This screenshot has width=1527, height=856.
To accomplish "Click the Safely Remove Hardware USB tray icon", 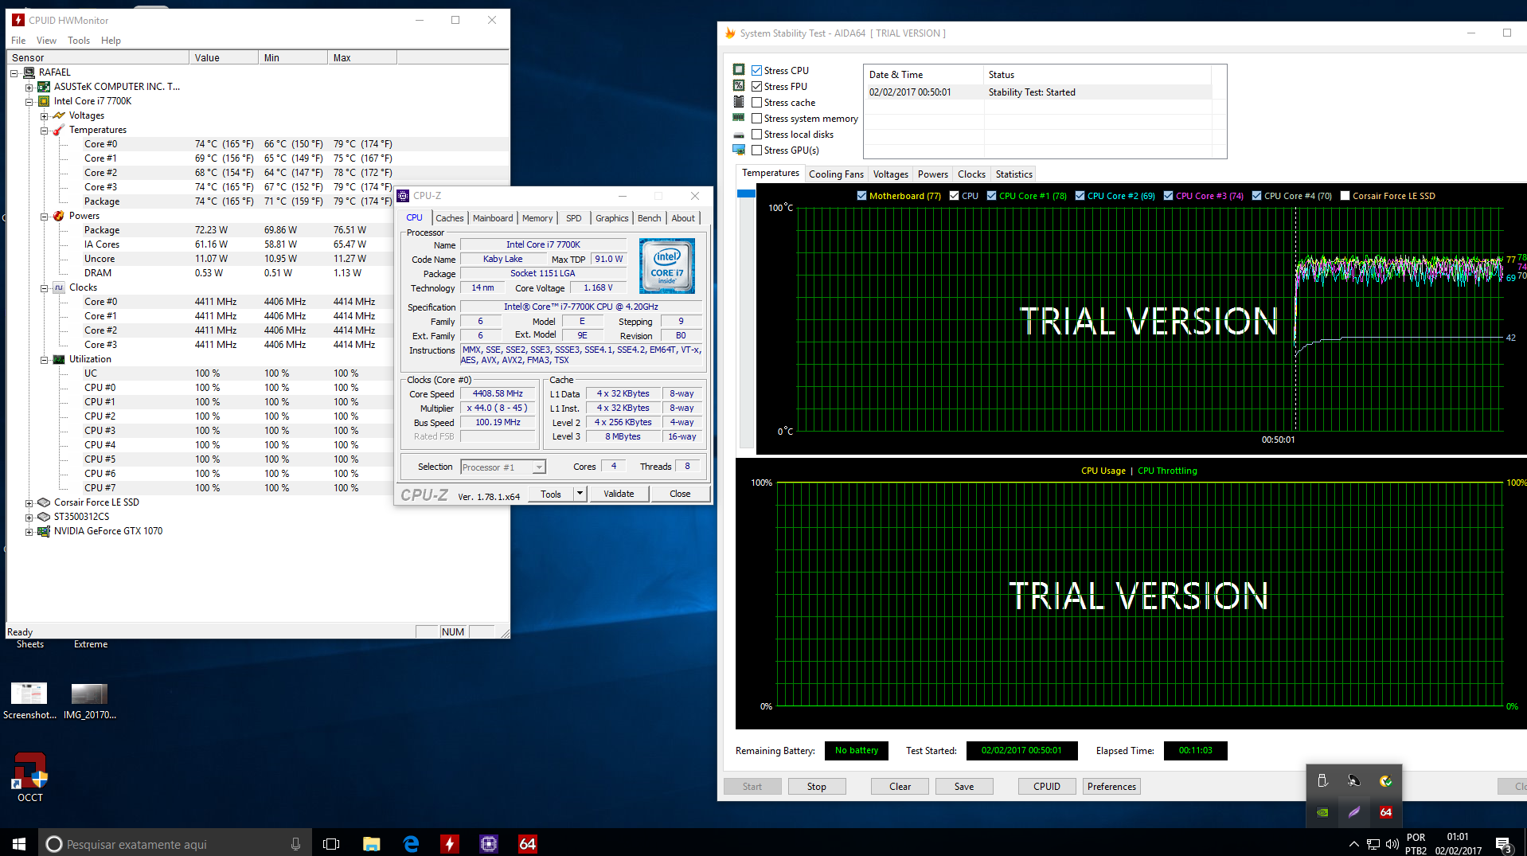I will coord(1322,780).
